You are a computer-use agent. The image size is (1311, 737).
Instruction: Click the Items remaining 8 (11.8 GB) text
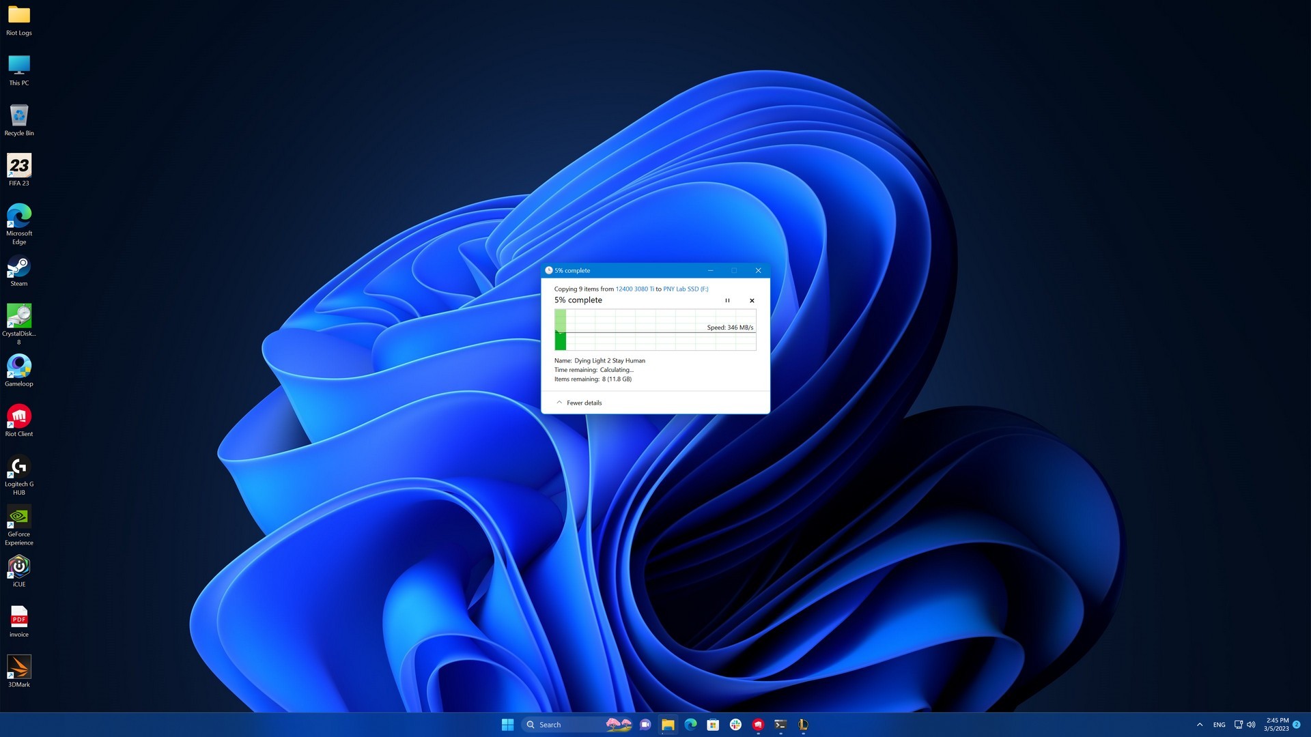point(593,379)
